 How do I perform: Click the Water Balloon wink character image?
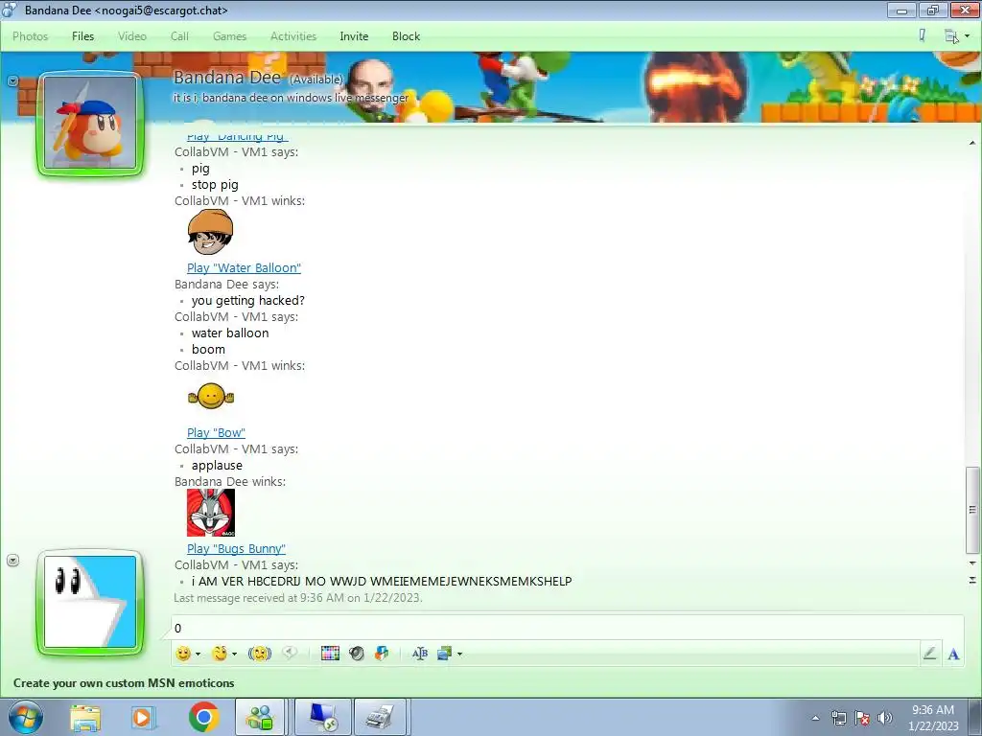pos(210,232)
